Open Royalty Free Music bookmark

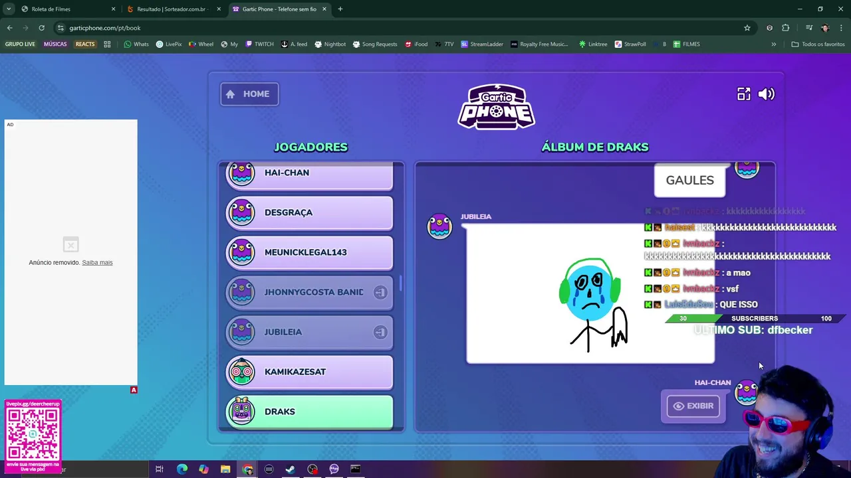(x=539, y=44)
